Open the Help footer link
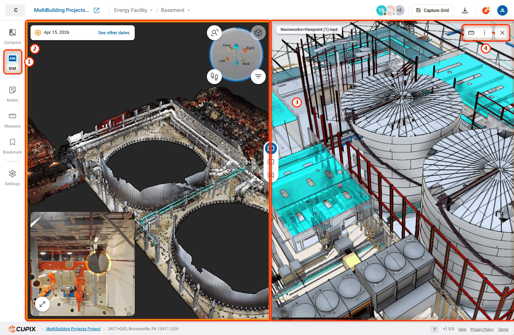This screenshot has width=514, height=335. pos(462,329)
